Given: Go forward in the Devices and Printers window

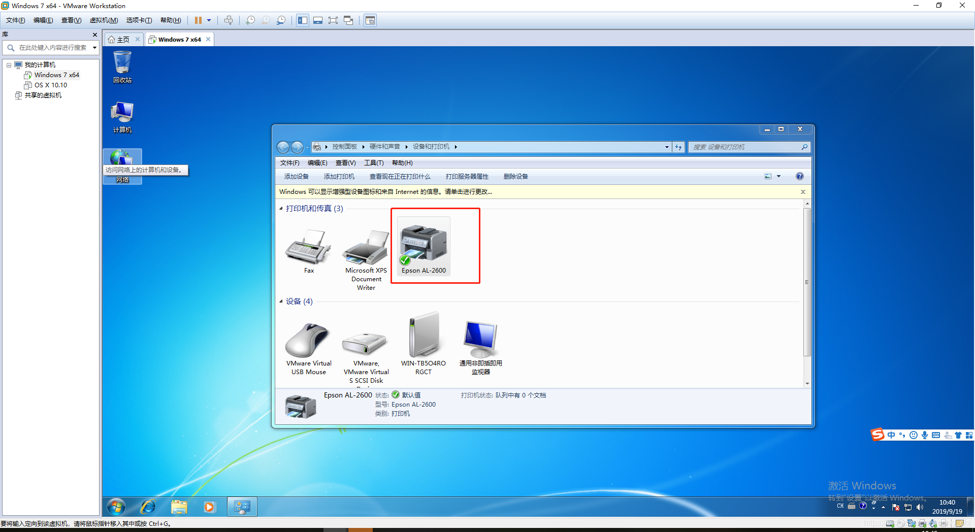Looking at the screenshot, I should pos(298,147).
